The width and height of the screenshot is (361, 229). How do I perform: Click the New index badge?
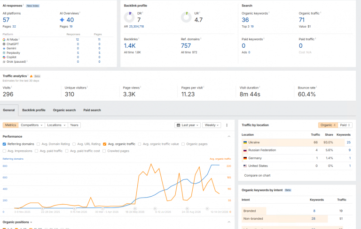(x=33, y=6)
